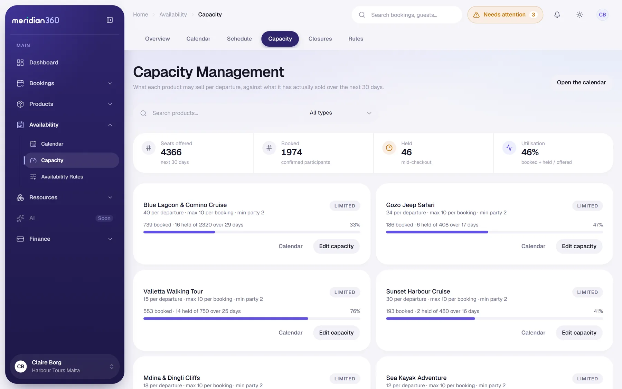
Task: Click the Held clock icon
Action: (x=389, y=148)
